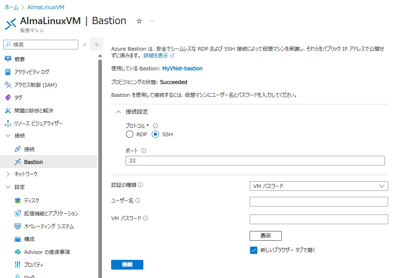Click the 表示 show password button
This screenshot has height=278, width=403.
[265, 235]
